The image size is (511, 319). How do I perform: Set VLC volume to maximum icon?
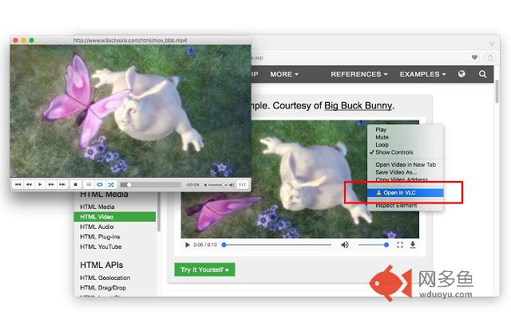coord(232,185)
